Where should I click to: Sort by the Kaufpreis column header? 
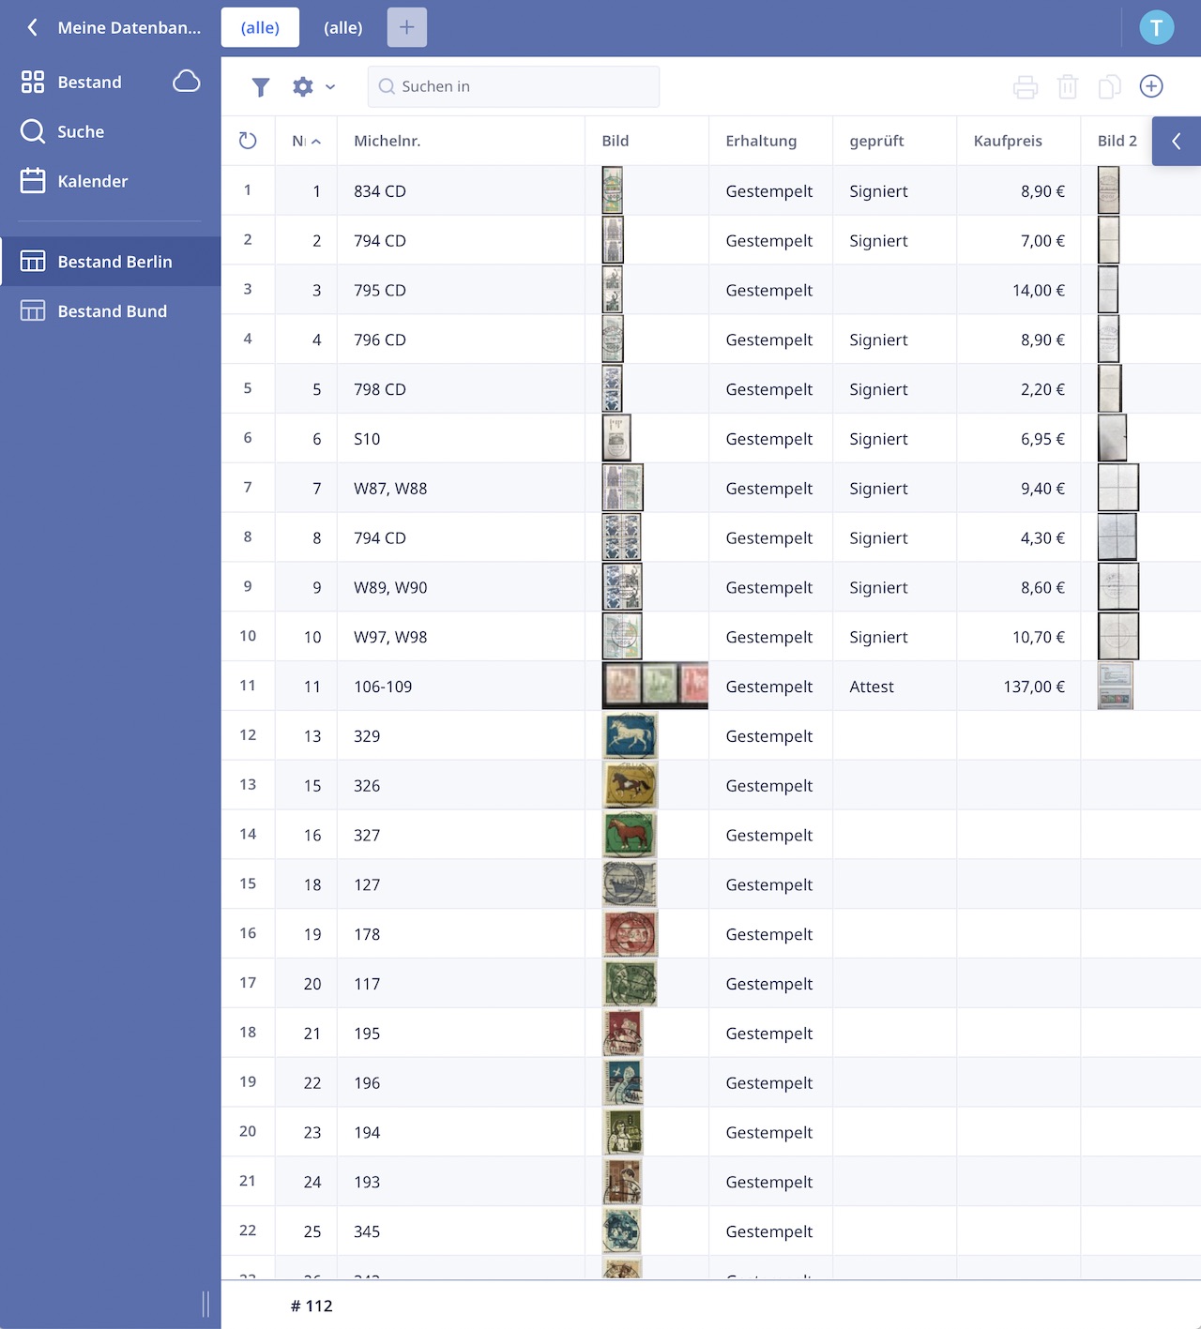[1008, 141]
